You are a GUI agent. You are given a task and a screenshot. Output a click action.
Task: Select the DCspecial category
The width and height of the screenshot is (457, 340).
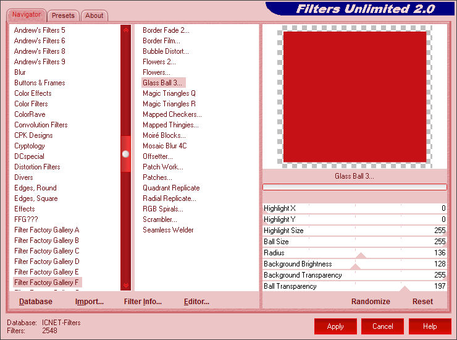(x=29, y=156)
